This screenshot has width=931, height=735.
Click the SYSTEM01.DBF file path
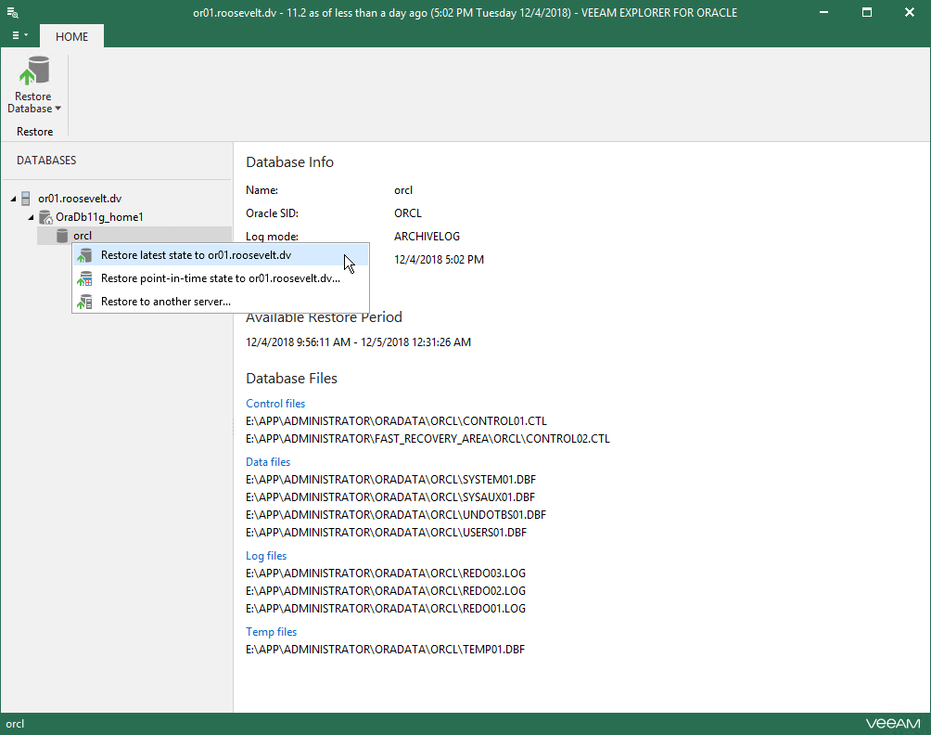[x=390, y=480]
